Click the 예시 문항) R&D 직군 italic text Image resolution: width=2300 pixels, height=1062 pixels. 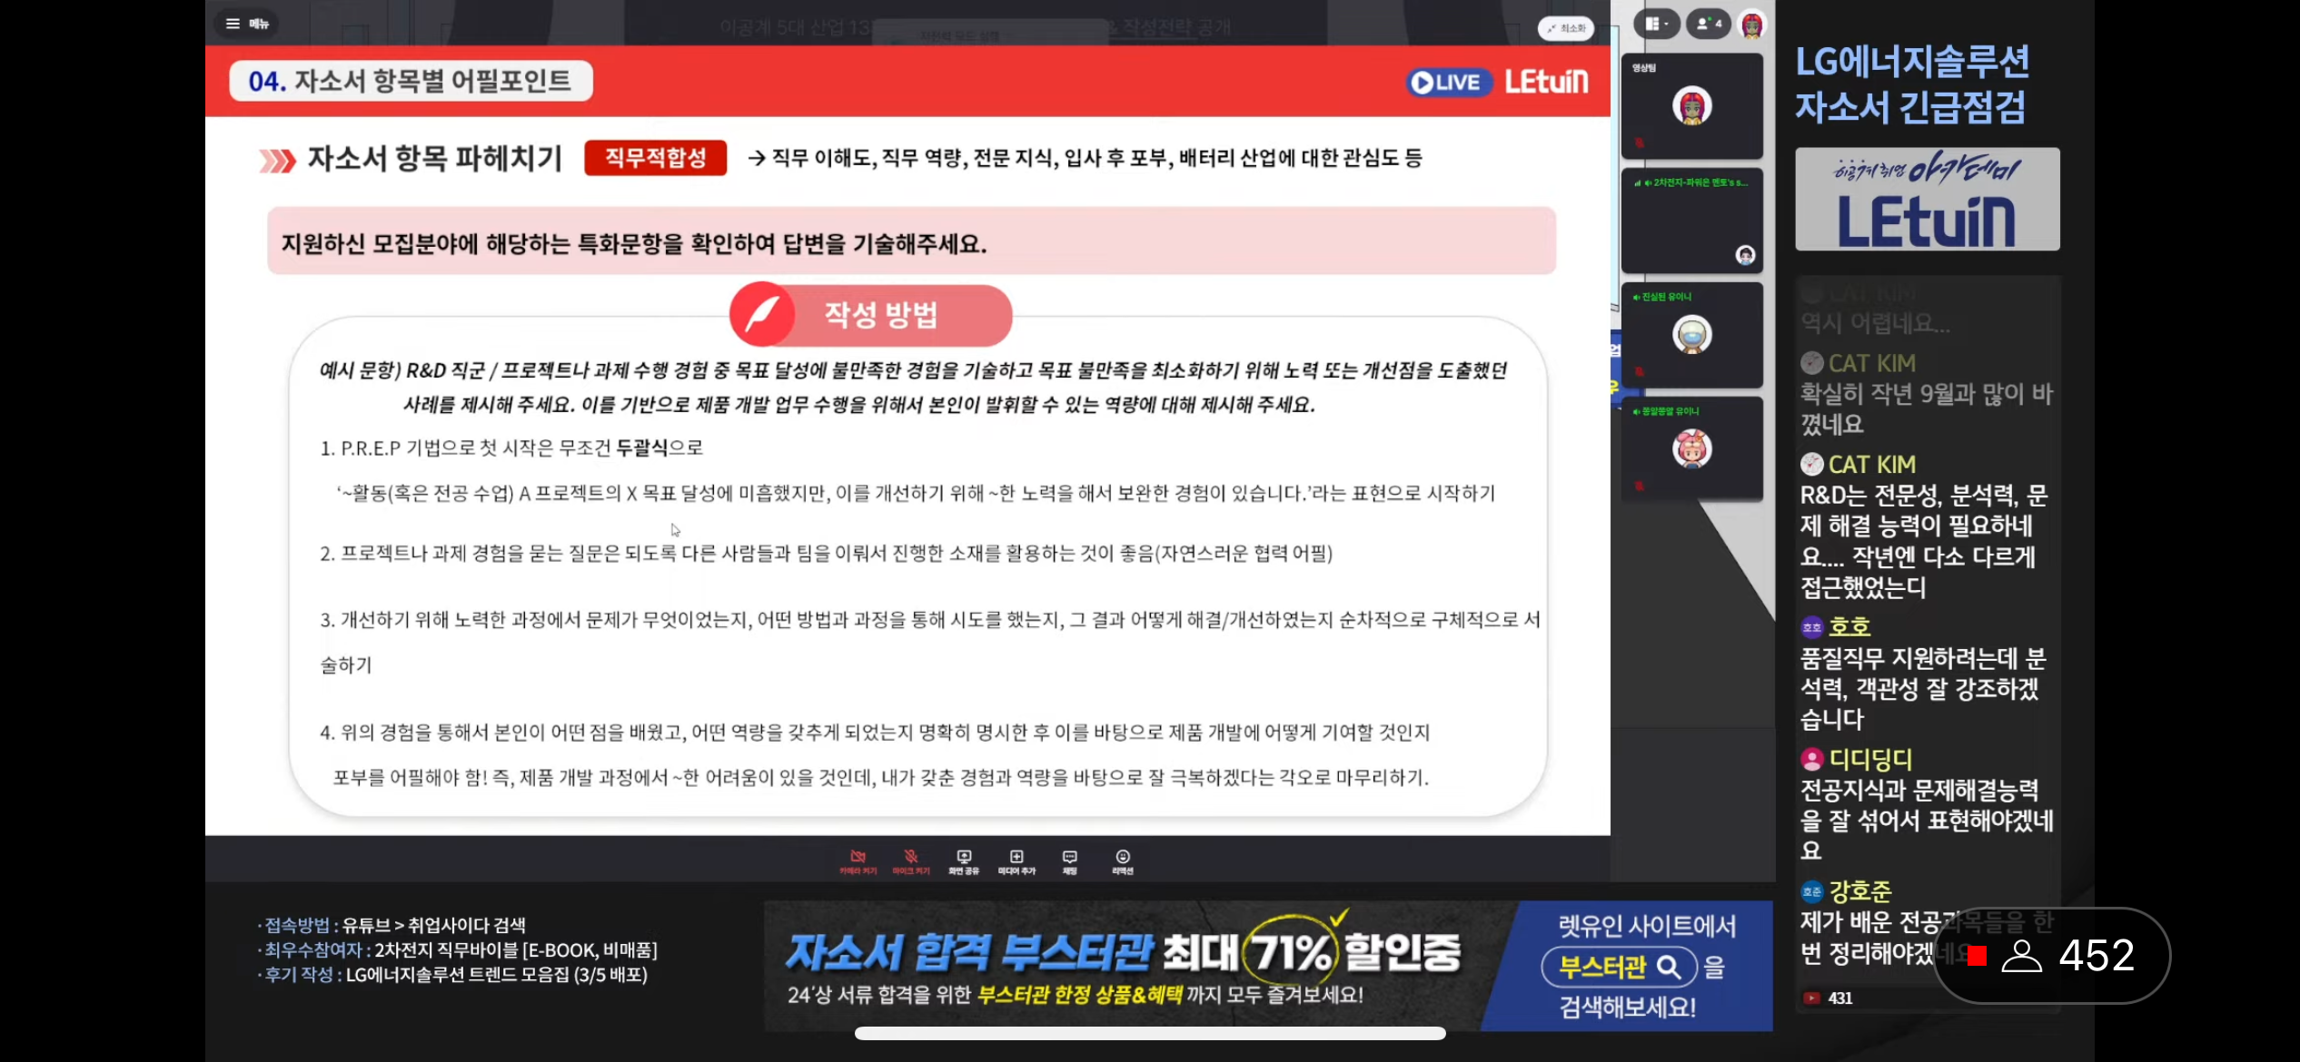click(913, 387)
